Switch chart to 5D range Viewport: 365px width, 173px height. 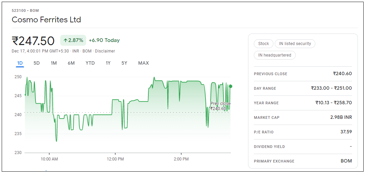(36, 63)
